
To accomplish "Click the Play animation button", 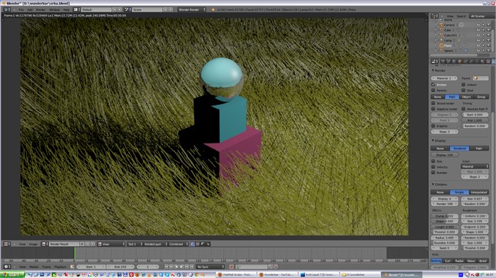I will tap(181, 267).
